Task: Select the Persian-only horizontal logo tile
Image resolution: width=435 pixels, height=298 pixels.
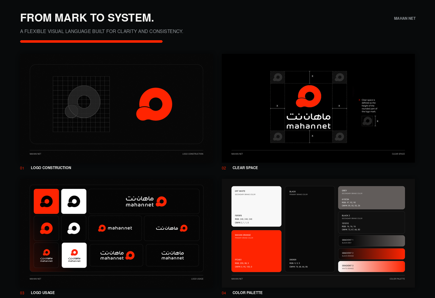Action: 172,228
